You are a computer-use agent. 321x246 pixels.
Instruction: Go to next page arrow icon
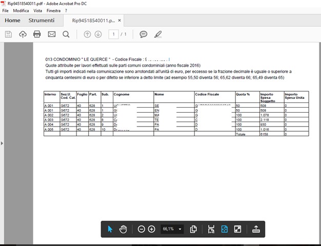98,34
